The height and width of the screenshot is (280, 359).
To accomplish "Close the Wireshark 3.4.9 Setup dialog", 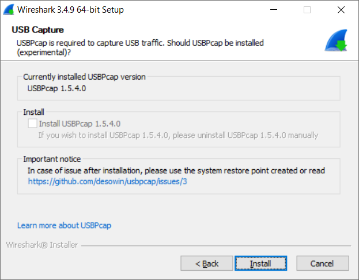I will click(341, 10).
